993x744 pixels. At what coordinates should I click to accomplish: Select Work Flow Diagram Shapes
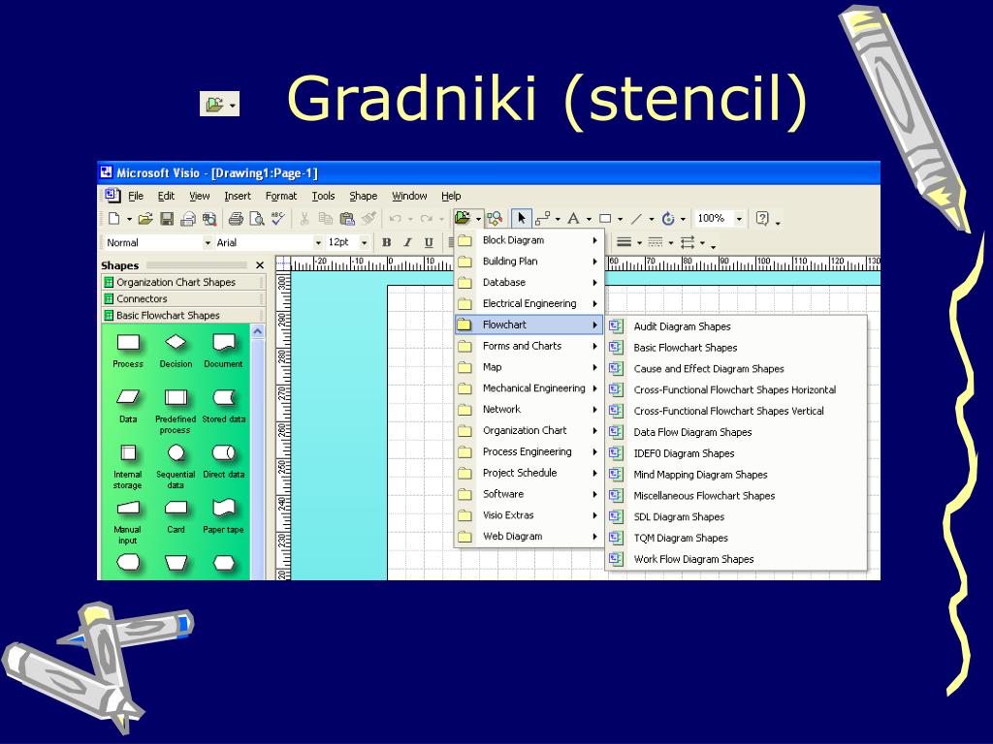736,559
